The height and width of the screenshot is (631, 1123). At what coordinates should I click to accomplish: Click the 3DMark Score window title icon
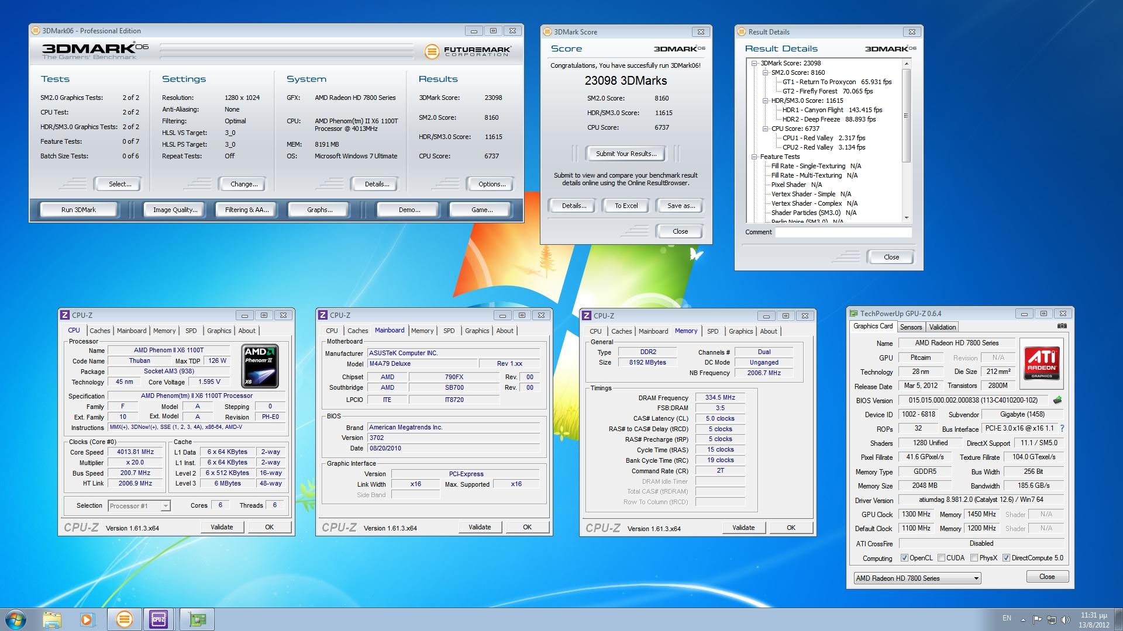(547, 32)
